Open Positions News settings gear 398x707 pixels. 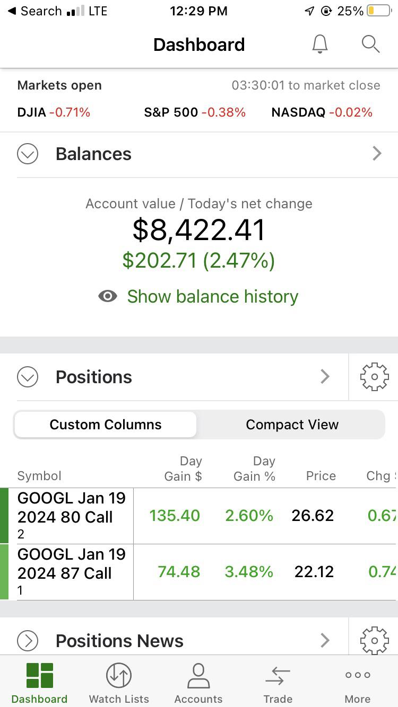pyautogui.click(x=374, y=640)
